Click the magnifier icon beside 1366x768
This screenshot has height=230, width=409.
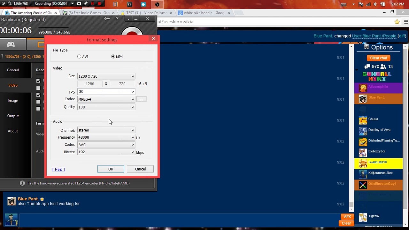point(10,4)
